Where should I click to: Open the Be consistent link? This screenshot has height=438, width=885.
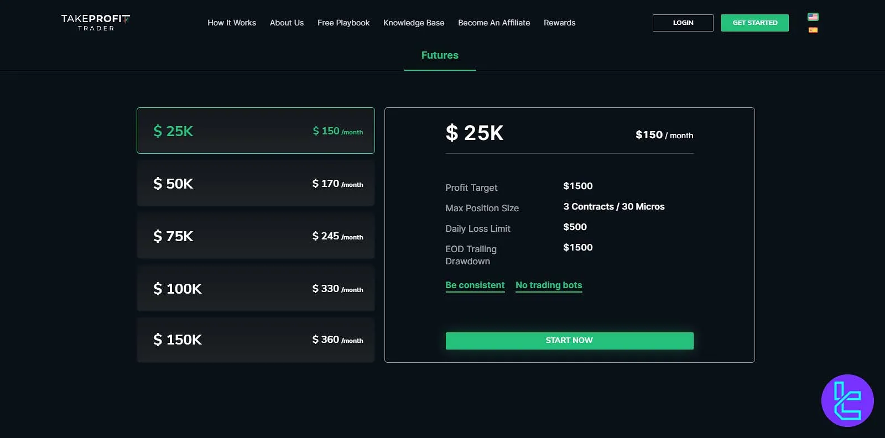coord(475,285)
